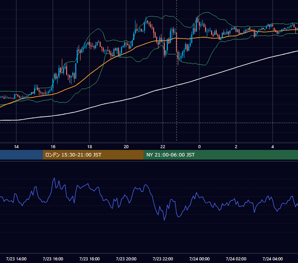
Task: Click hour label 14 on price chart axis
Action: 16,147
